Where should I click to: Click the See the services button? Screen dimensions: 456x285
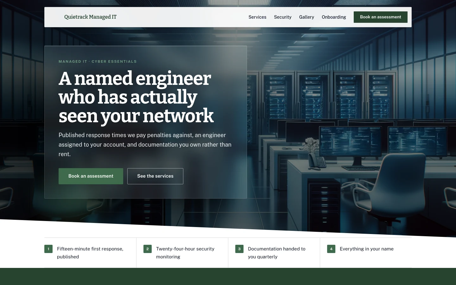point(155,176)
